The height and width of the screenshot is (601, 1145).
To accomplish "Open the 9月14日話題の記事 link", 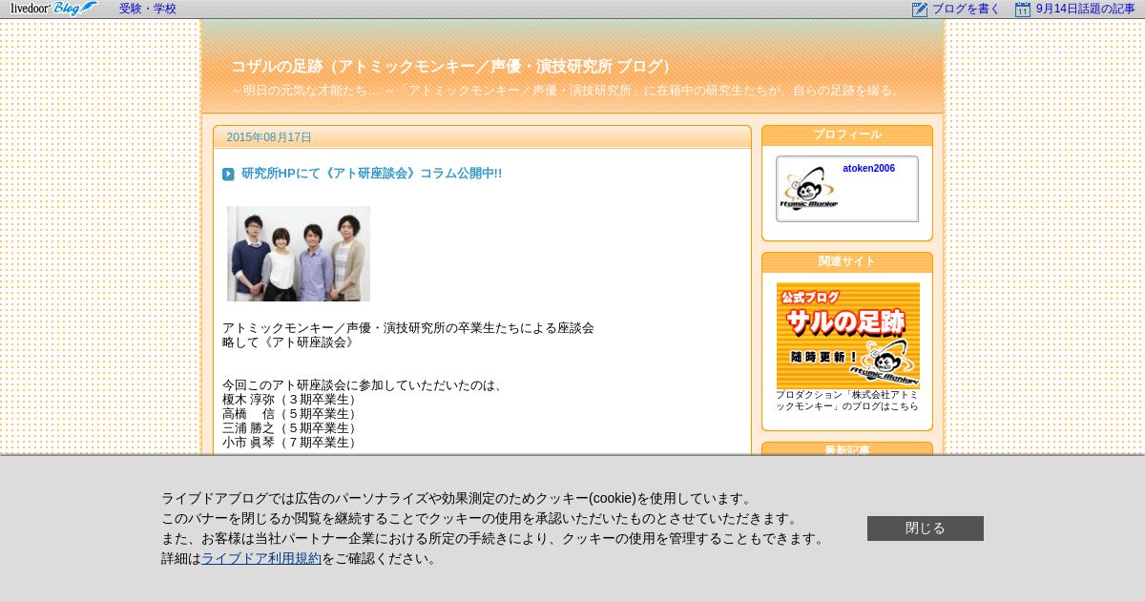I will (x=1086, y=9).
